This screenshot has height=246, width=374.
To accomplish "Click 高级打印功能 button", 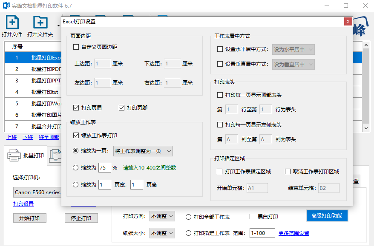I will (x=327, y=216).
